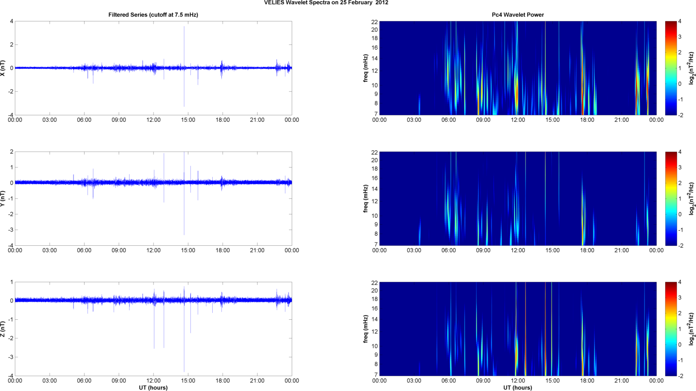Click the tall spike before 15:00 in X series
Viewport: 696px width, 391px height.
tap(184, 46)
